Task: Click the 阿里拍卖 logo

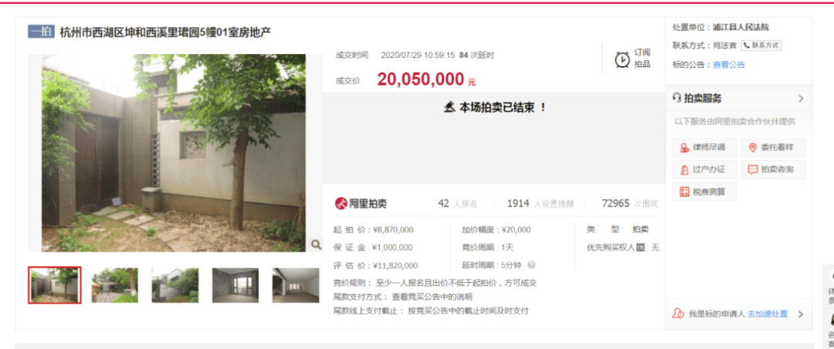Action: pos(361,203)
